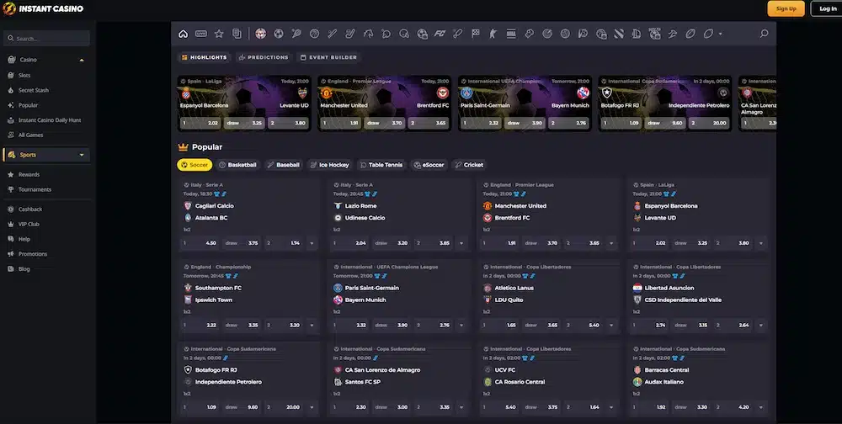Screen dimensions: 842x424
Task: Open favorites star icon in sports bar
Action: coord(219,34)
